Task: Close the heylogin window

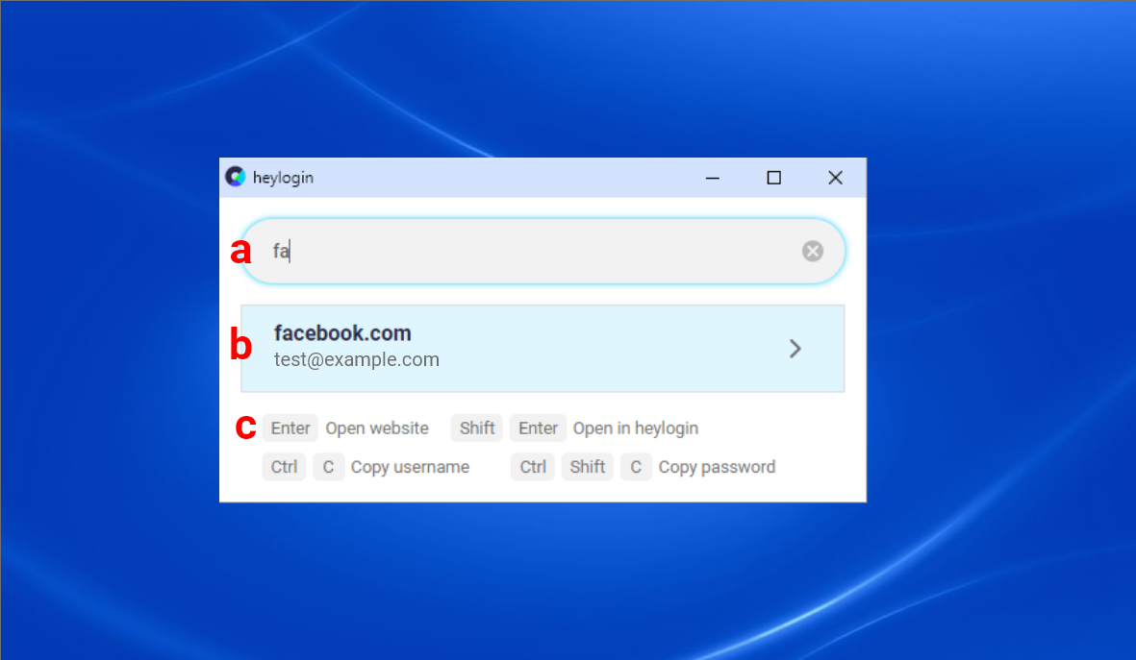Action: click(835, 178)
